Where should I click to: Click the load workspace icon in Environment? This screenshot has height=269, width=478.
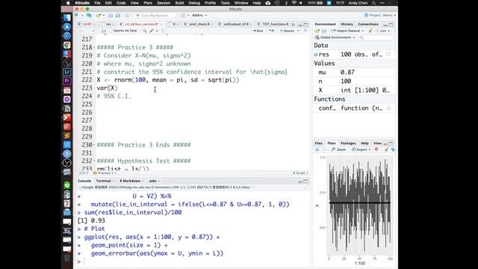click(x=317, y=31)
